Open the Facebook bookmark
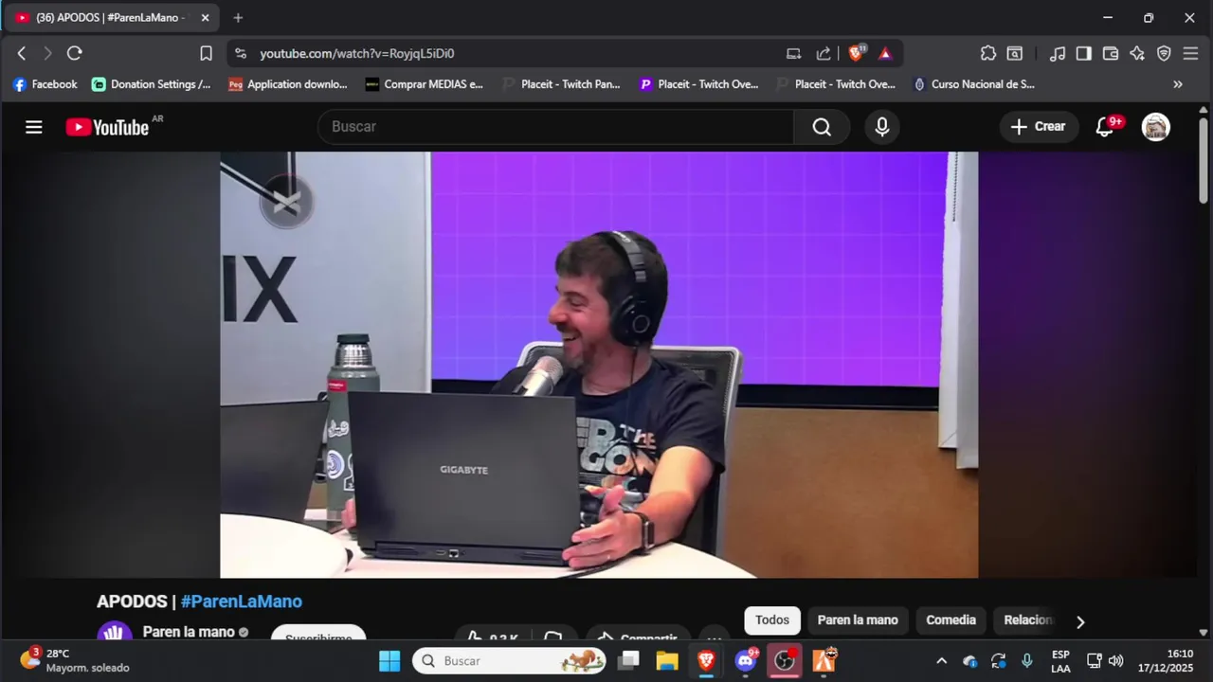 [x=45, y=84]
